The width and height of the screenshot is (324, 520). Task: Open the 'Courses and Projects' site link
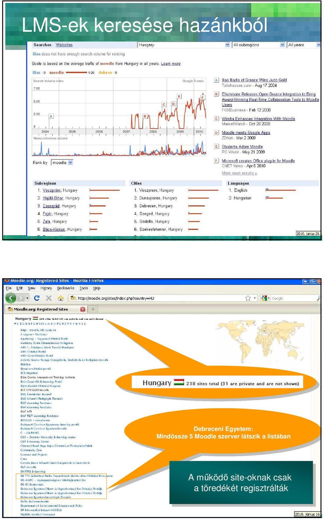coord(34,454)
